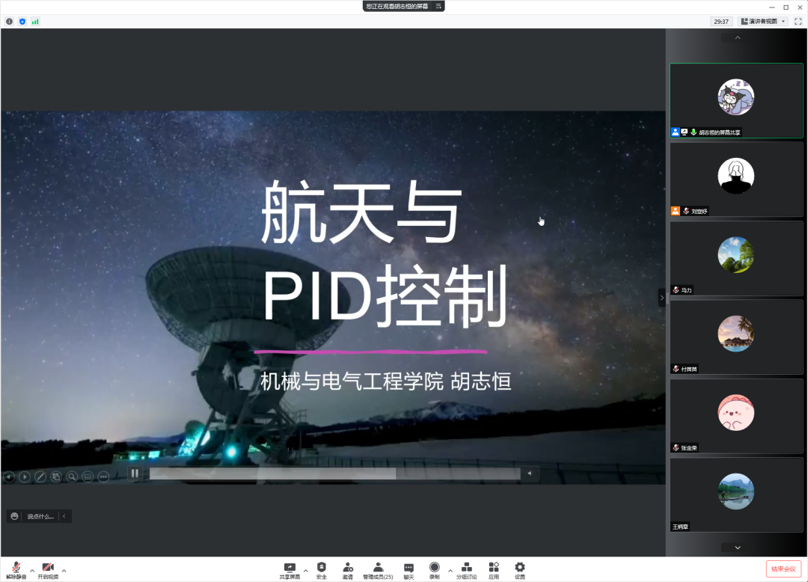Click the 说点什么... chat input box
Screen dimensions: 808x582
point(40,516)
